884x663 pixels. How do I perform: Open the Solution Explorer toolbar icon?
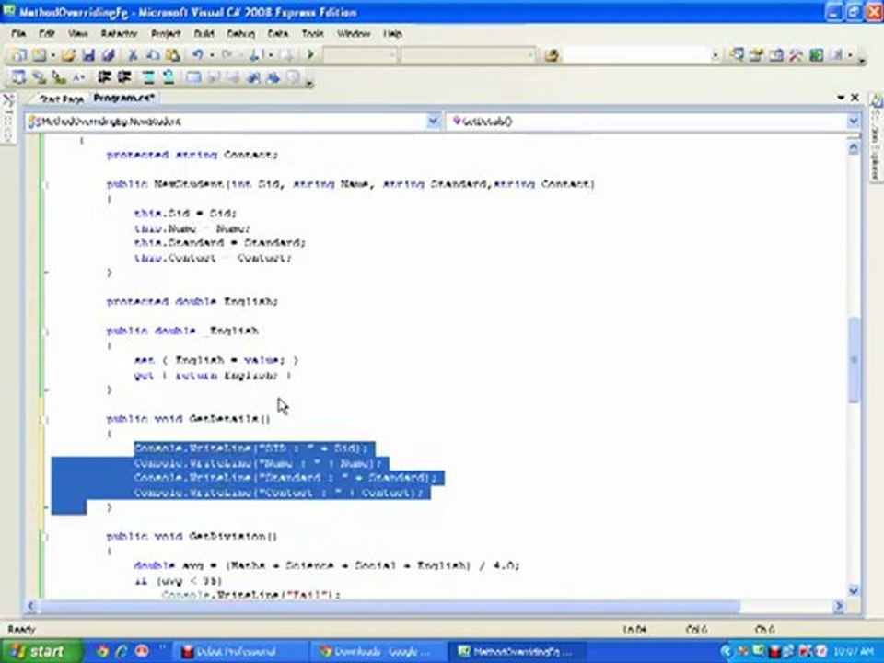(x=737, y=54)
